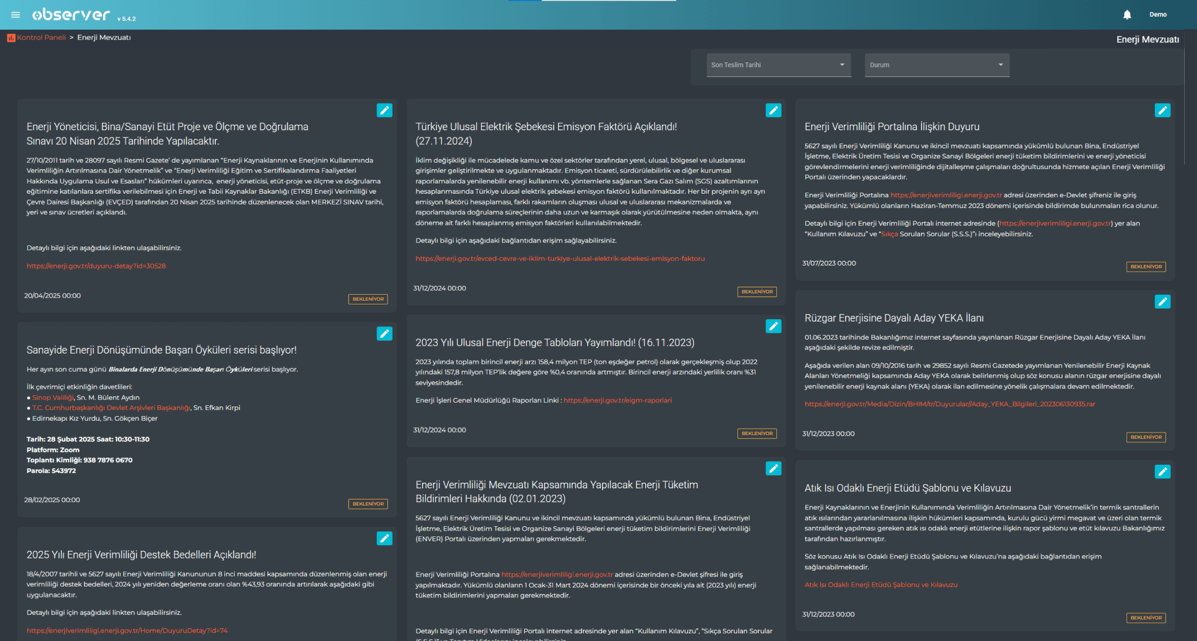
Task: Open T.C. Cumhurbaşkanlığı Devlet Arşivleri Başkanlığı link
Action: (x=111, y=408)
